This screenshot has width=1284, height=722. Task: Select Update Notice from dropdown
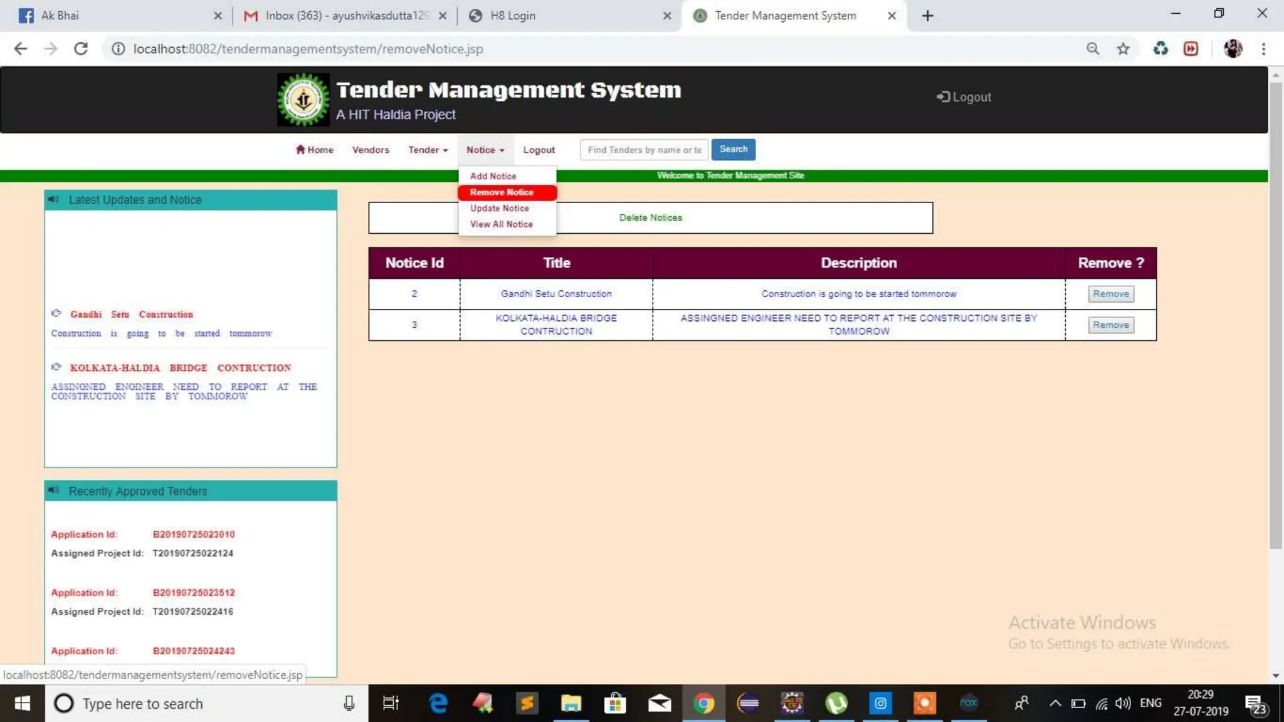[x=499, y=208]
